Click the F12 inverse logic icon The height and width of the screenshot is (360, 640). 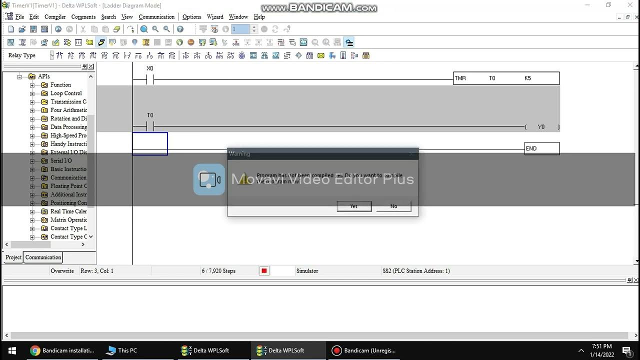click(x=172, y=55)
